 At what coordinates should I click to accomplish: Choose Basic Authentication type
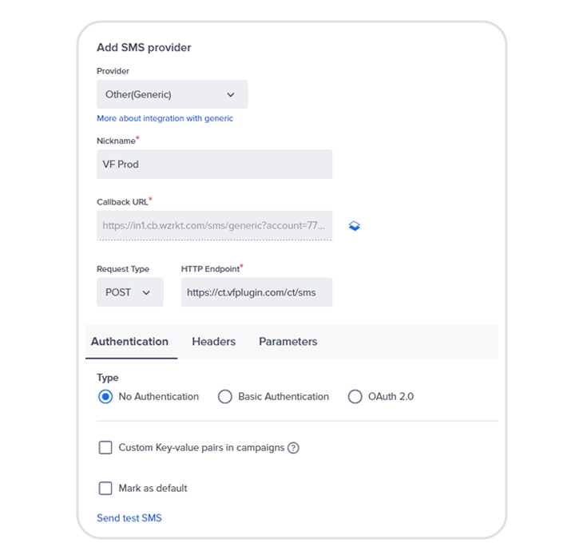[225, 397]
